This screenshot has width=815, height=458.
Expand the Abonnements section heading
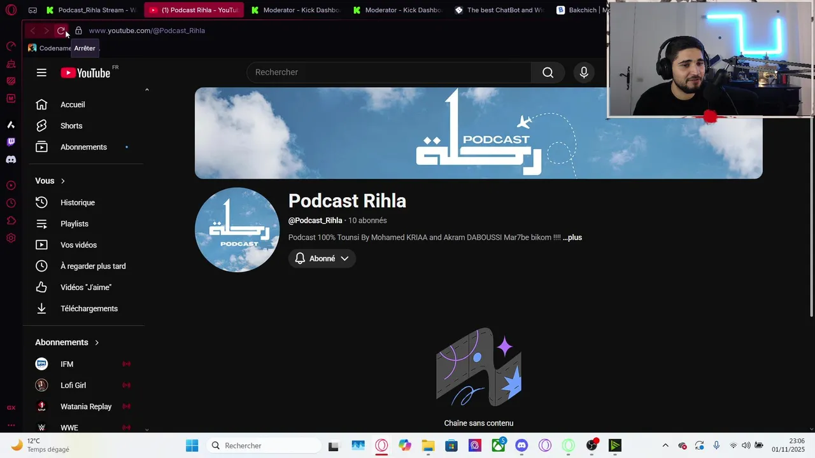[x=67, y=342]
